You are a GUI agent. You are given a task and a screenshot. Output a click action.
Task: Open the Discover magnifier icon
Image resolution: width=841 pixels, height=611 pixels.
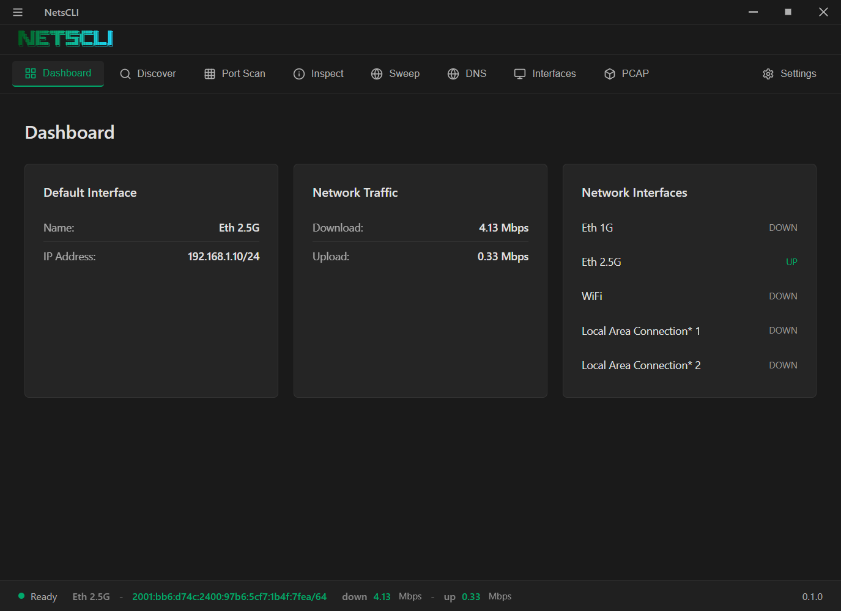click(x=125, y=73)
